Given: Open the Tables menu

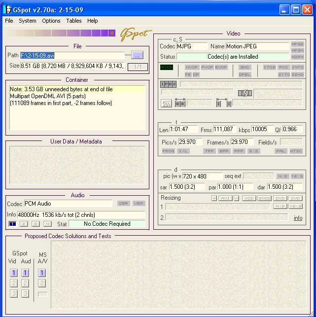Looking at the screenshot, I should point(74,21).
